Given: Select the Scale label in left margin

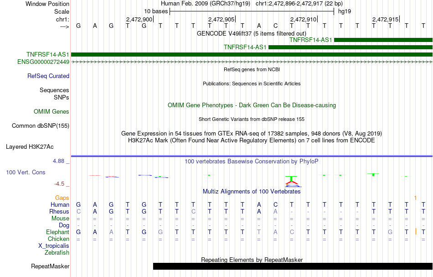Looking at the screenshot, I should pyautogui.click(x=62, y=11).
